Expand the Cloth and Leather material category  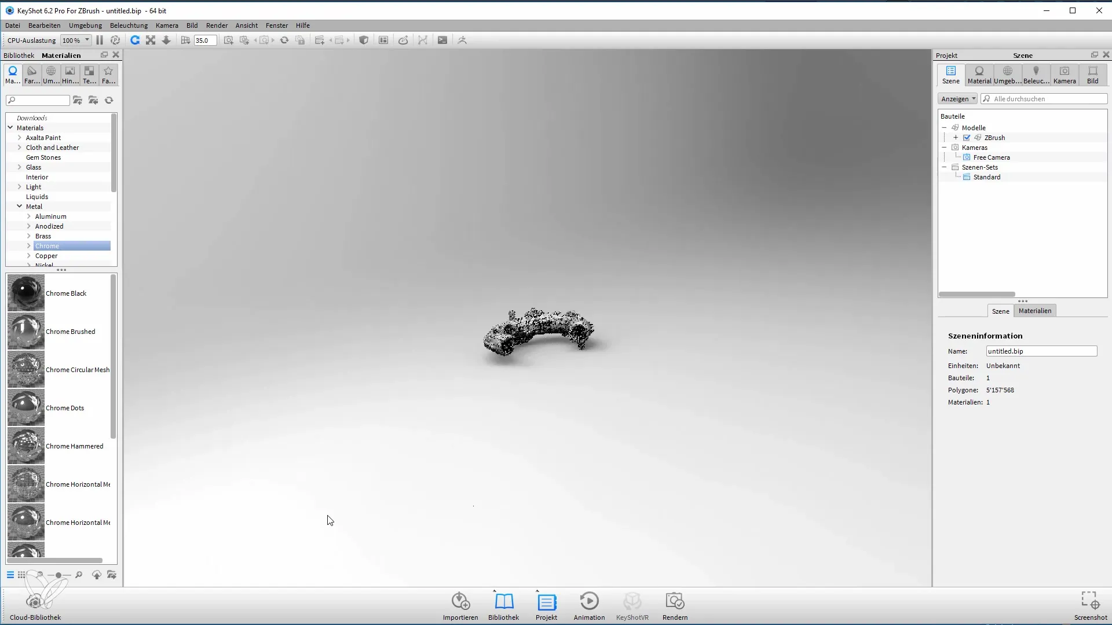pyautogui.click(x=19, y=146)
